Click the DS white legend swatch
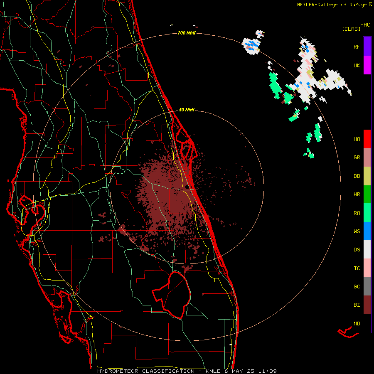374x374 pixels. 367,249
